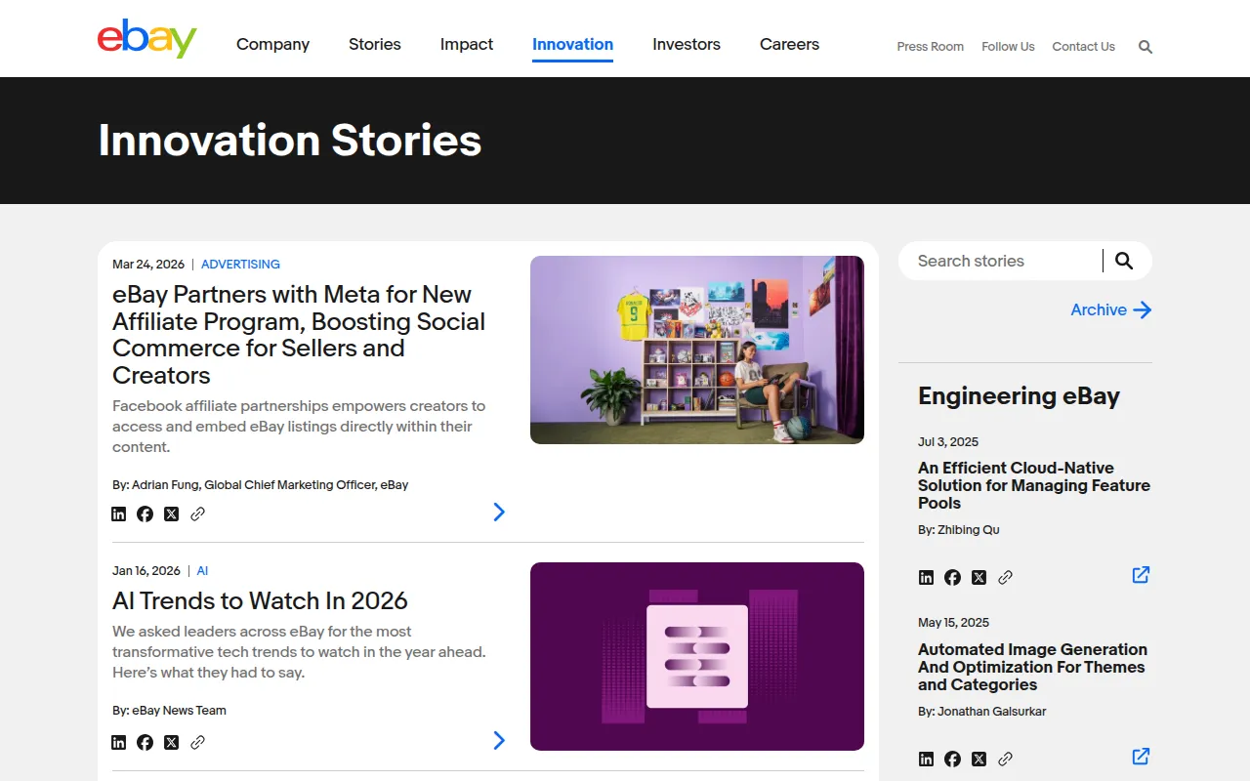Click byline Zhibing Qu
The image size is (1250, 781).
click(x=959, y=529)
